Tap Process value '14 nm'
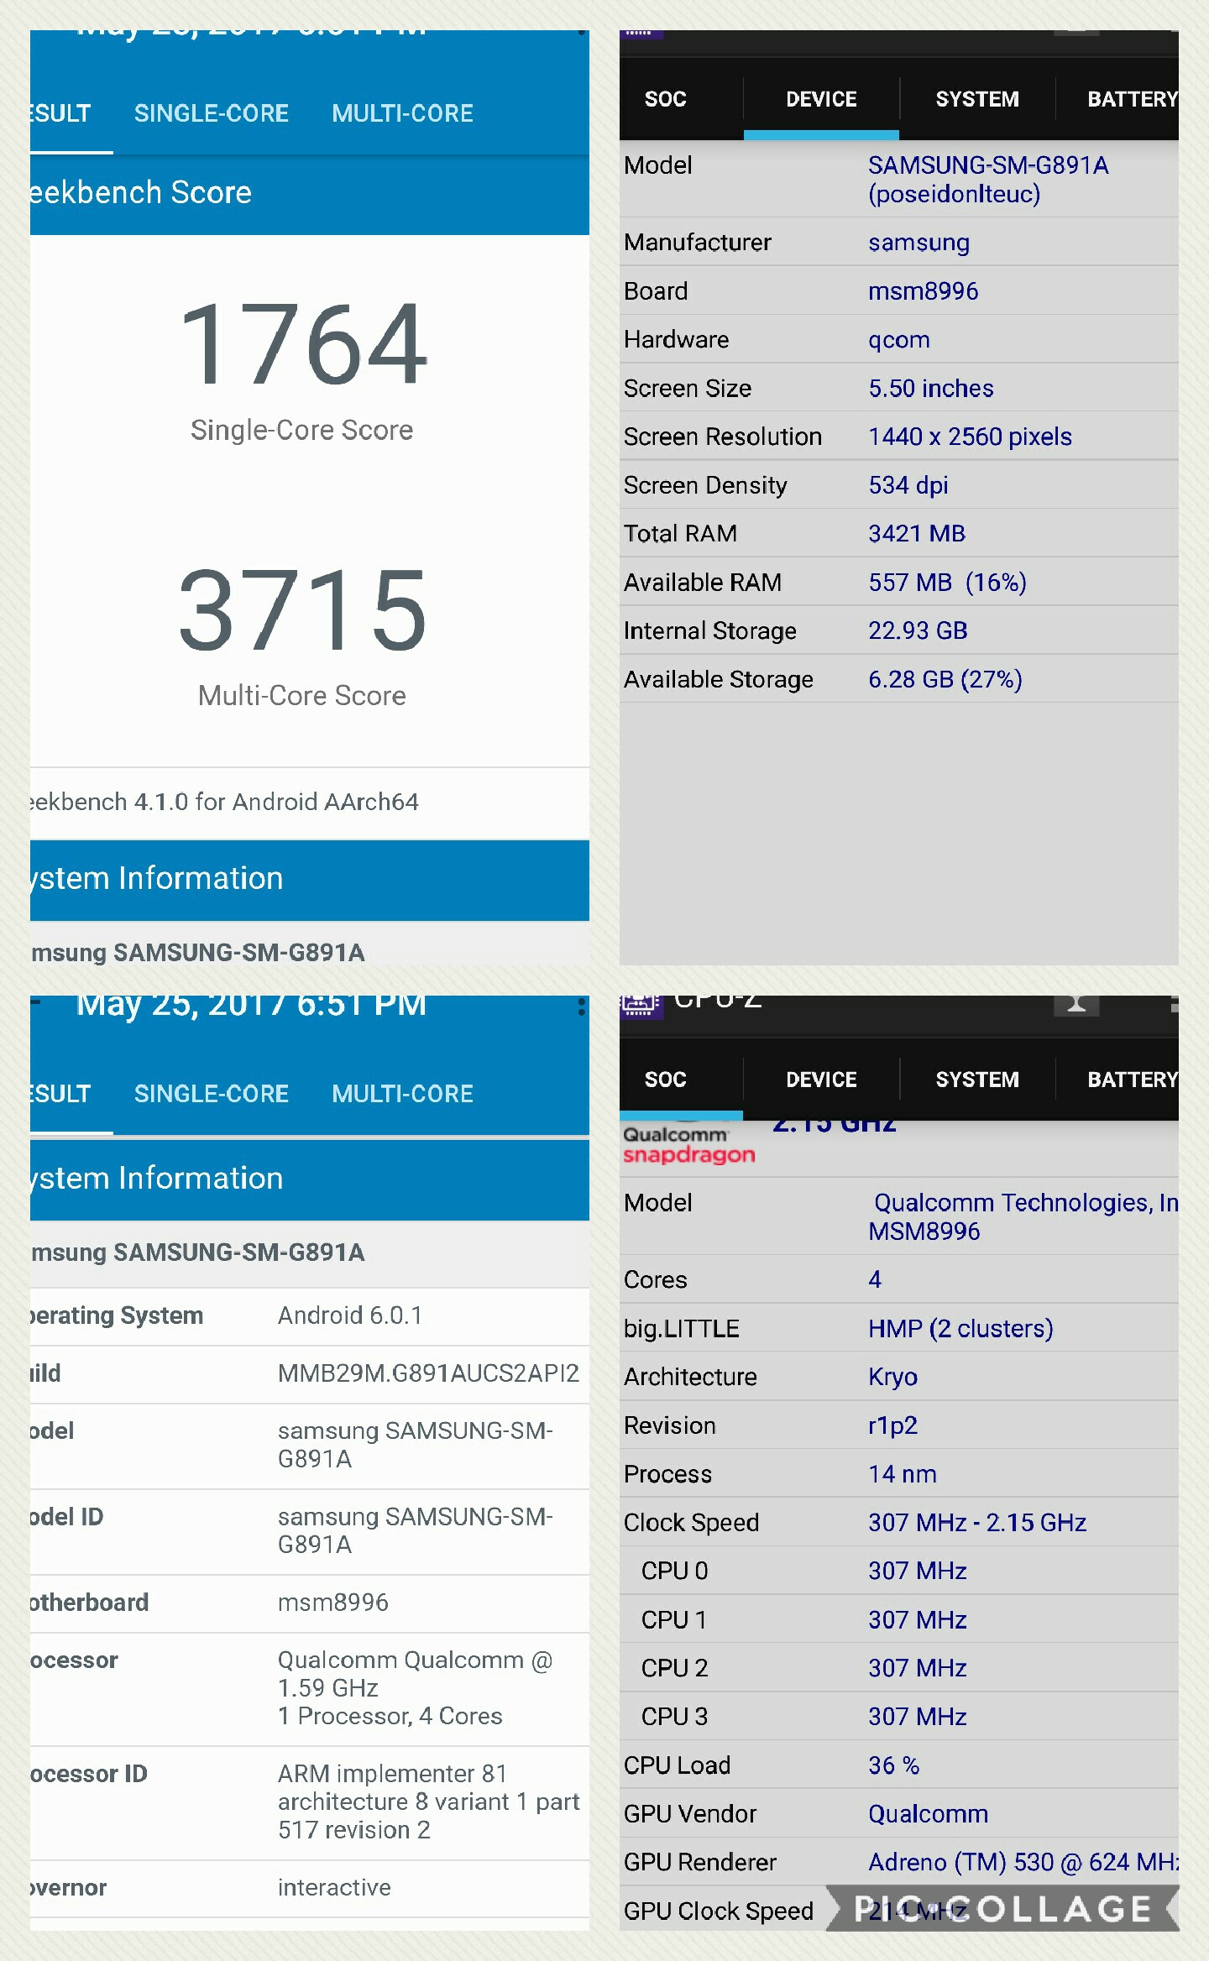 (903, 1474)
